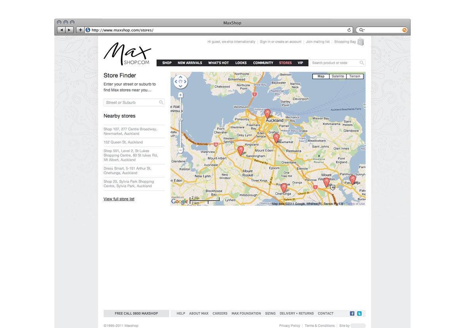The height and width of the screenshot is (328, 465).
Task: Open the Facebook icon in the footer
Action: coord(352,313)
